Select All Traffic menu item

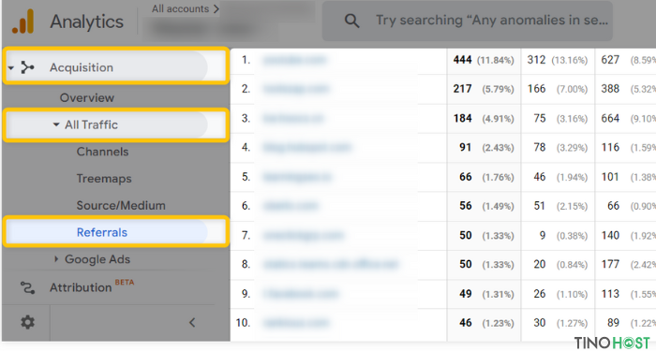pos(91,124)
